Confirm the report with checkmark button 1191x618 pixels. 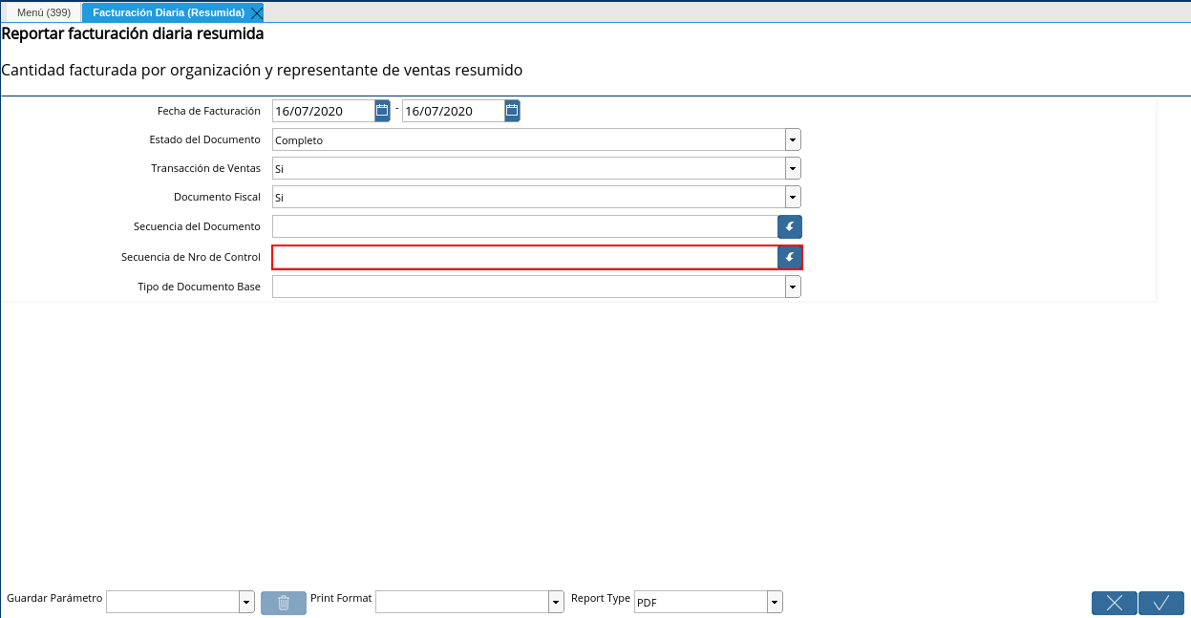(1161, 603)
